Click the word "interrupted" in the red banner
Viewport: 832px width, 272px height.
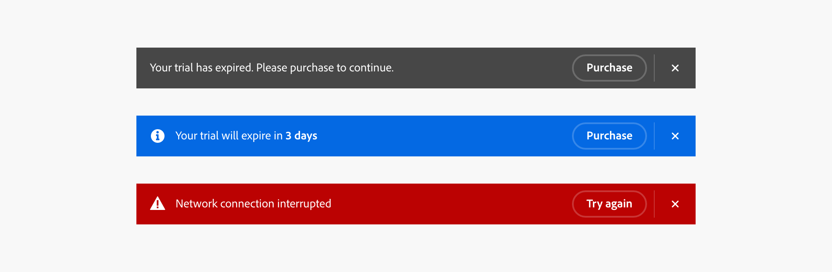coord(304,204)
